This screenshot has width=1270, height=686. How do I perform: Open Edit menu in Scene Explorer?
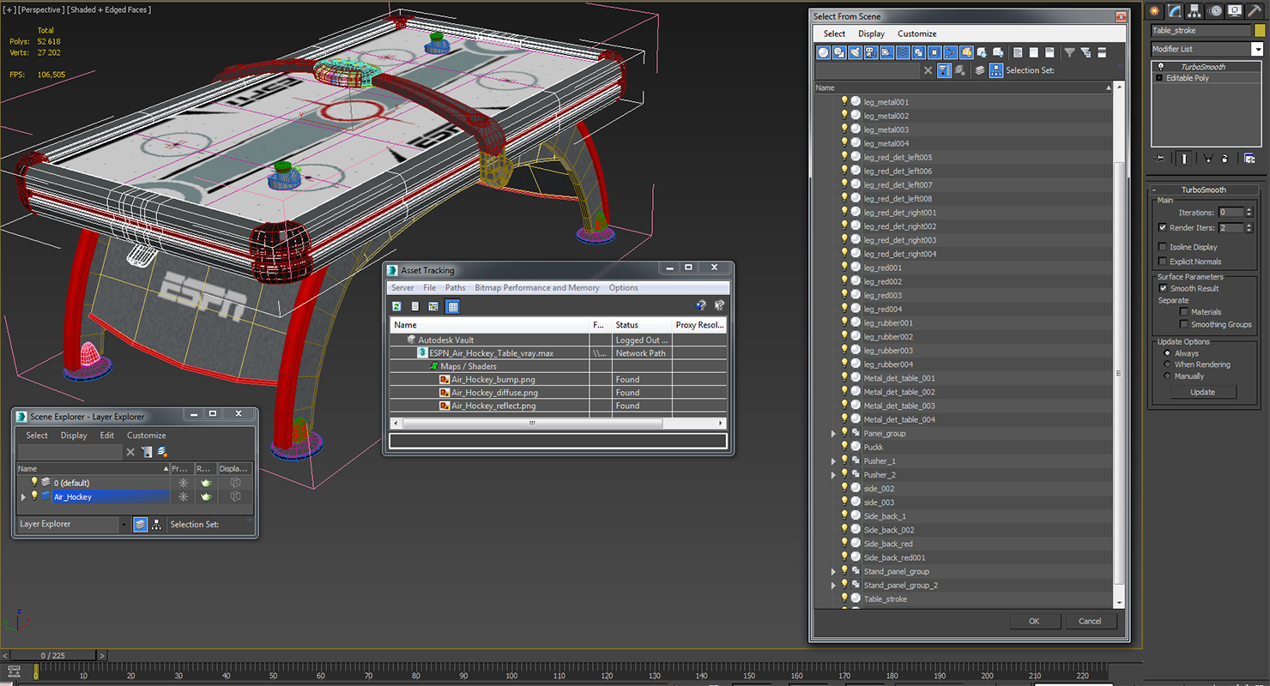click(x=106, y=436)
